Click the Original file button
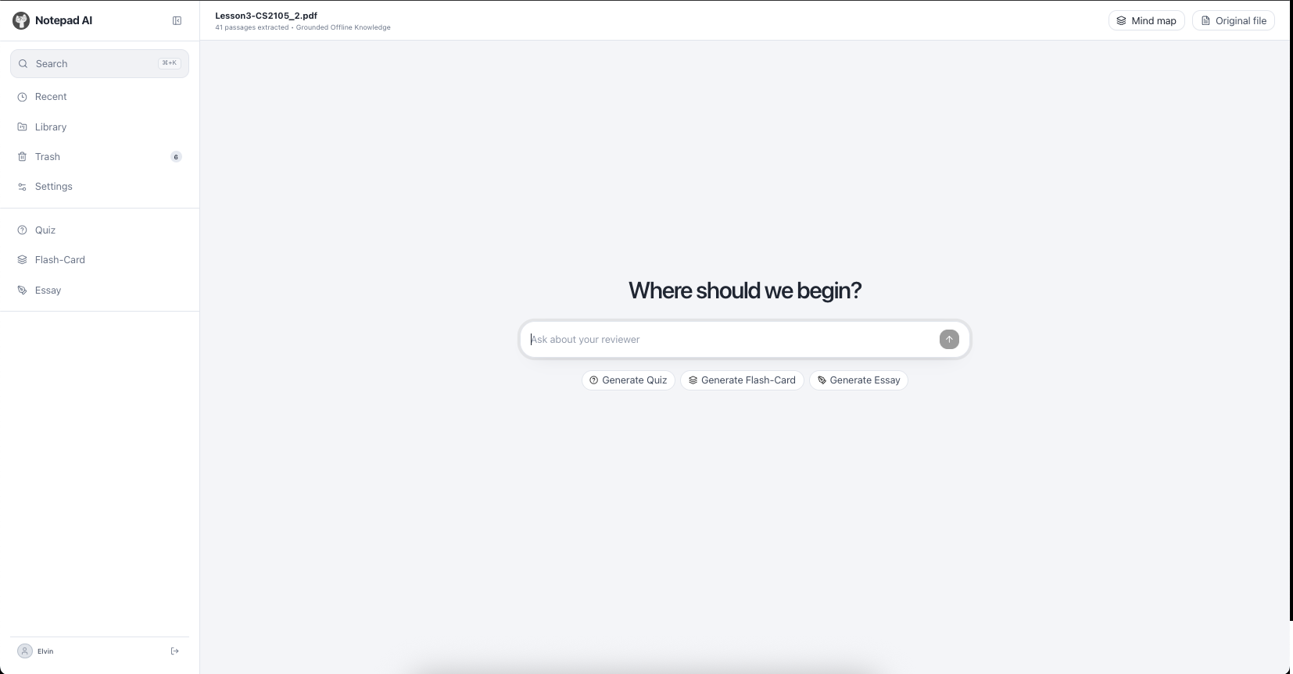This screenshot has width=1293, height=674. [x=1234, y=20]
